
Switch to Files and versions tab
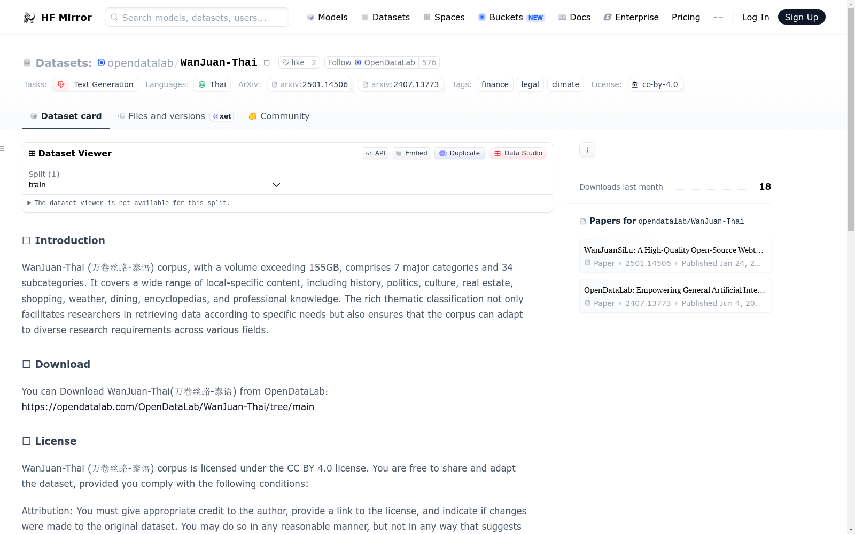coord(175,116)
